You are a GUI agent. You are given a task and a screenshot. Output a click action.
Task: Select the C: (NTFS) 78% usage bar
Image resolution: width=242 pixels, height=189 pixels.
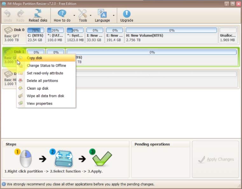point(36,30)
